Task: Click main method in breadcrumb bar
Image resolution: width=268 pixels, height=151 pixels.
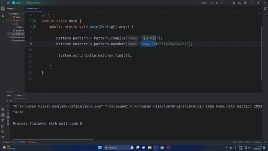Action: coord(32,142)
